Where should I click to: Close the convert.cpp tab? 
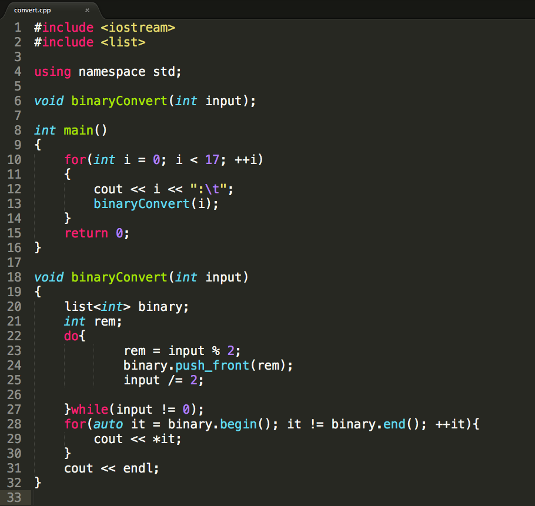(x=88, y=10)
